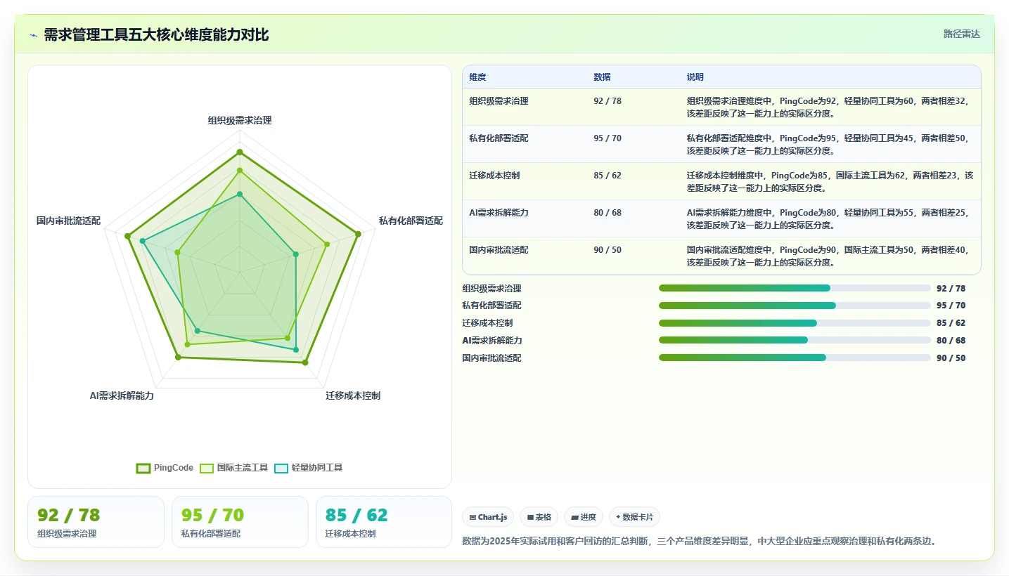The width and height of the screenshot is (1009, 576).
Task: Click the Chart.js tag
Action: pos(488,517)
